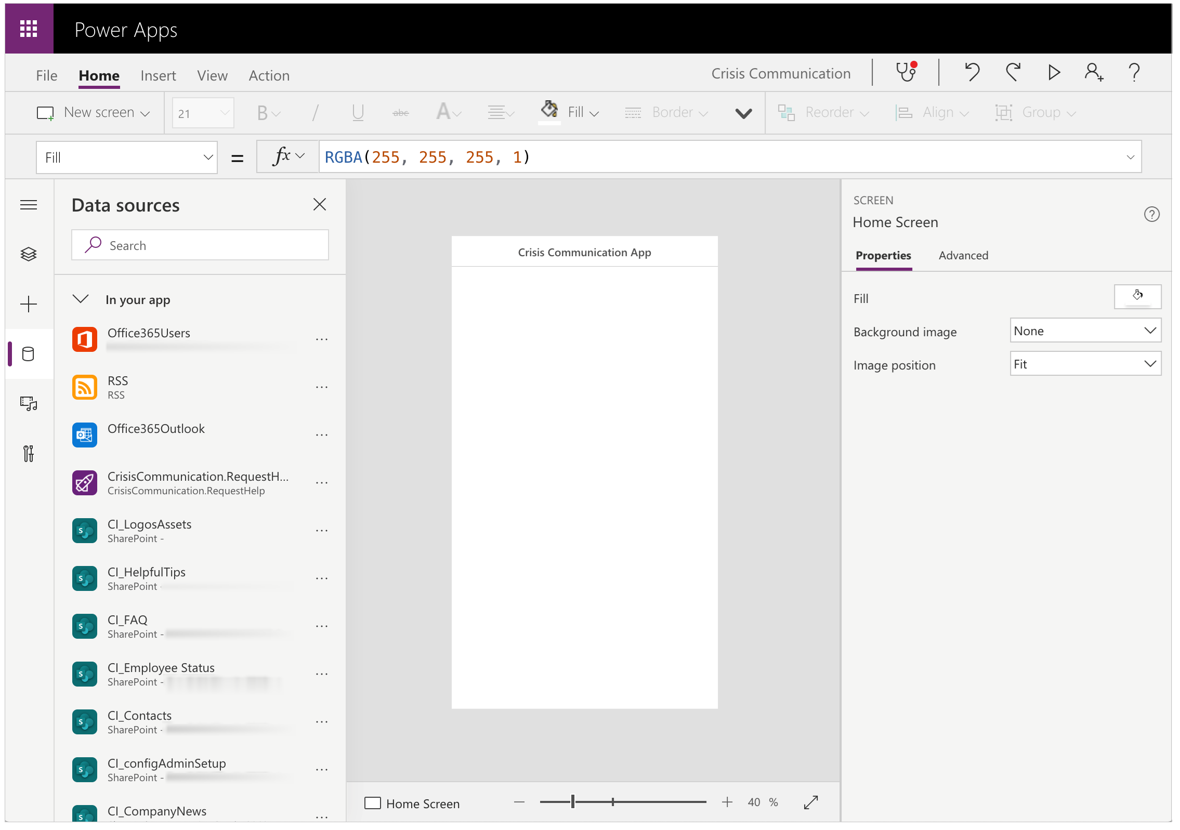The image size is (1180, 830).
Task: Click the CI_FAQ SharePoint data source
Action: (180, 626)
